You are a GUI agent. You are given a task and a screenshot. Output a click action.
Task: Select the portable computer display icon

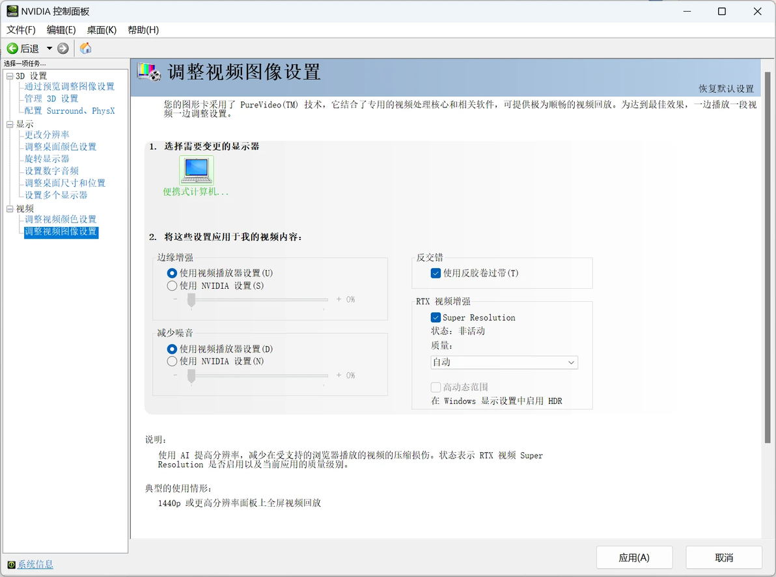tap(197, 170)
